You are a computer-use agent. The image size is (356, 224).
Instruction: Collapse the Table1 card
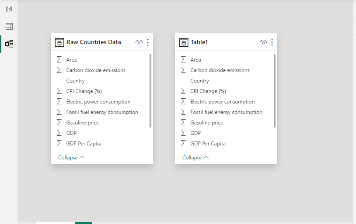195,158
